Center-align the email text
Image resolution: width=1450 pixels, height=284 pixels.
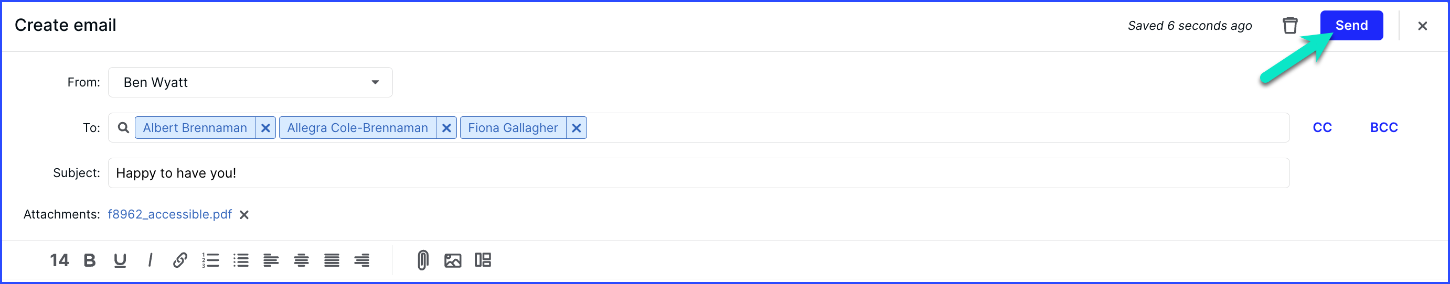(x=301, y=260)
